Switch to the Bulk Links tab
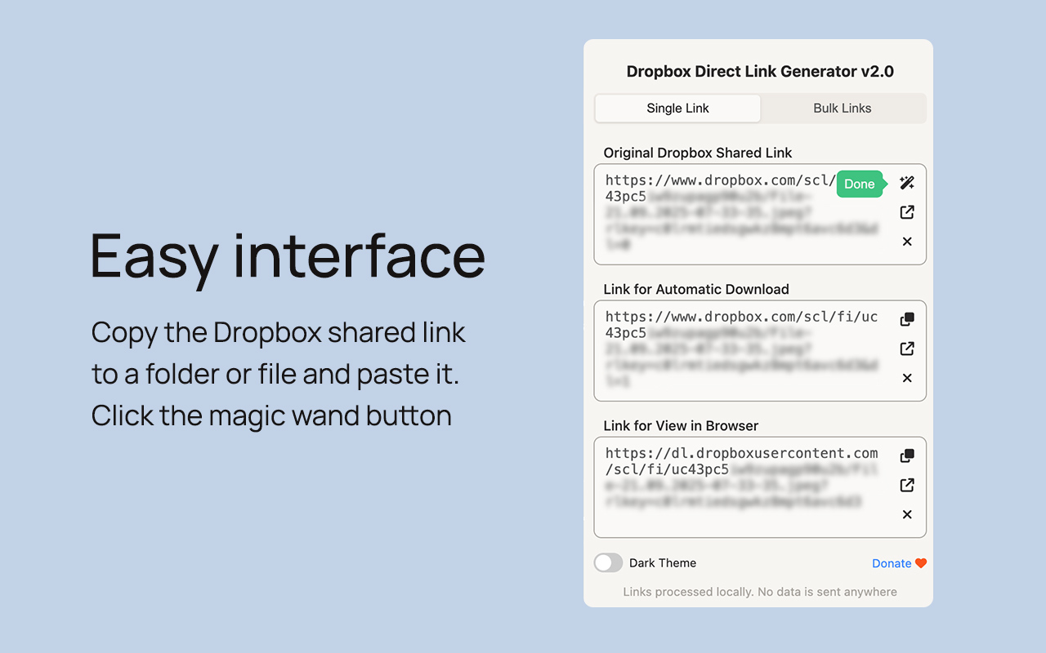This screenshot has height=653, width=1046. click(x=843, y=108)
